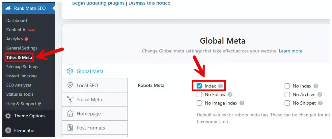Switch to Global Meta tab
332x139 pixels.
(x=95, y=71)
